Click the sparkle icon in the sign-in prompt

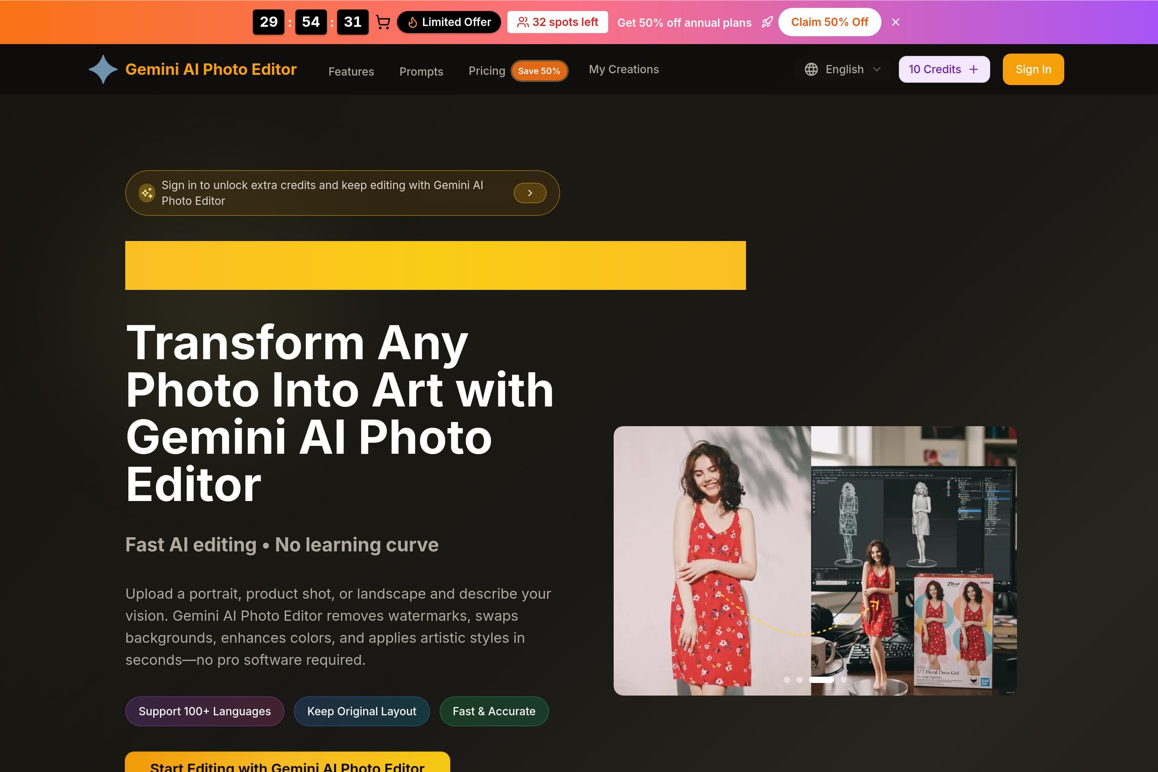tap(146, 193)
